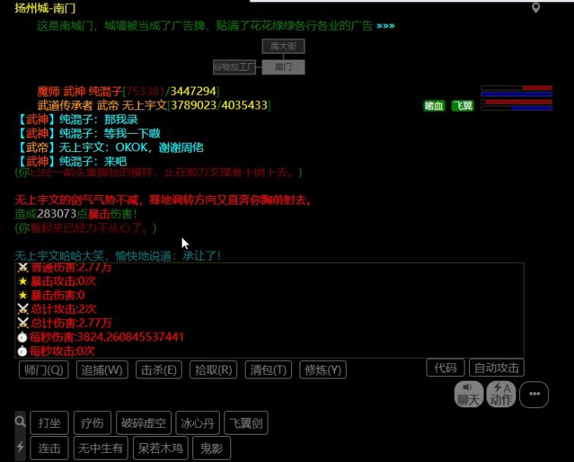Click the three-dots more options button
Screen dimensions: 574x462
click(x=534, y=394)
